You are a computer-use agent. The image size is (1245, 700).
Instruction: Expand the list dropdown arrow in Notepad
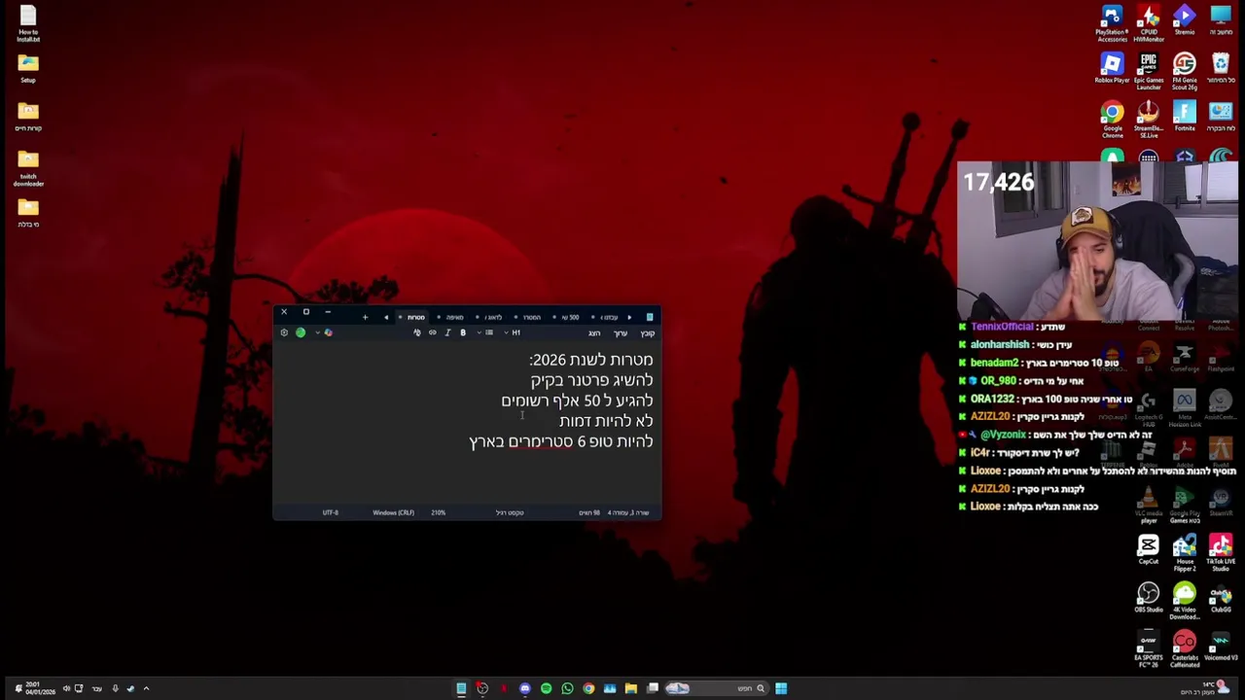pyautogui.click(x=479, y=332)
